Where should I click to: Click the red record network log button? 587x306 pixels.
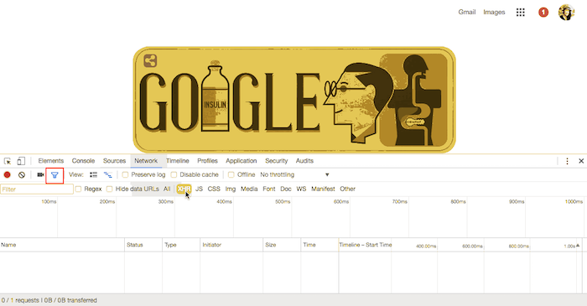[x=7, y=174]
